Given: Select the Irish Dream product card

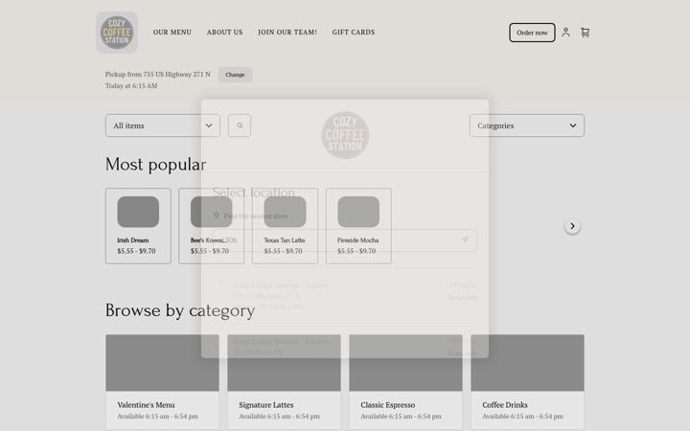Looking at the screenshot, I should [x=138, y=226].
